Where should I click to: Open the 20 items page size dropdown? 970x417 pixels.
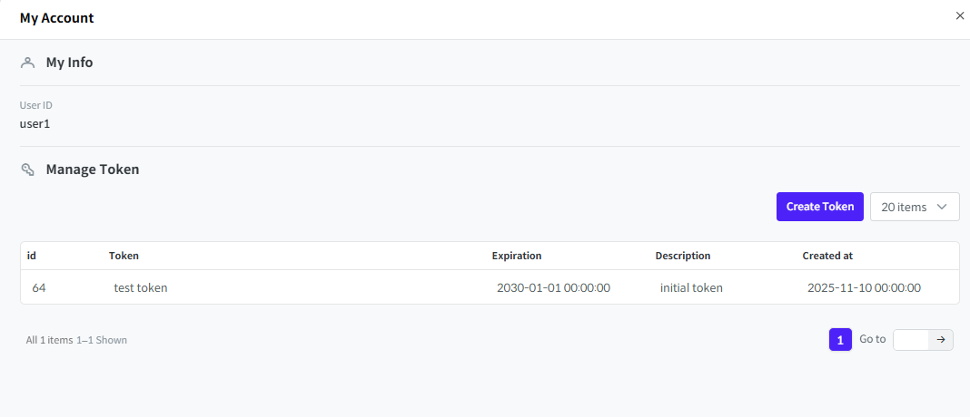click(914, 207)
